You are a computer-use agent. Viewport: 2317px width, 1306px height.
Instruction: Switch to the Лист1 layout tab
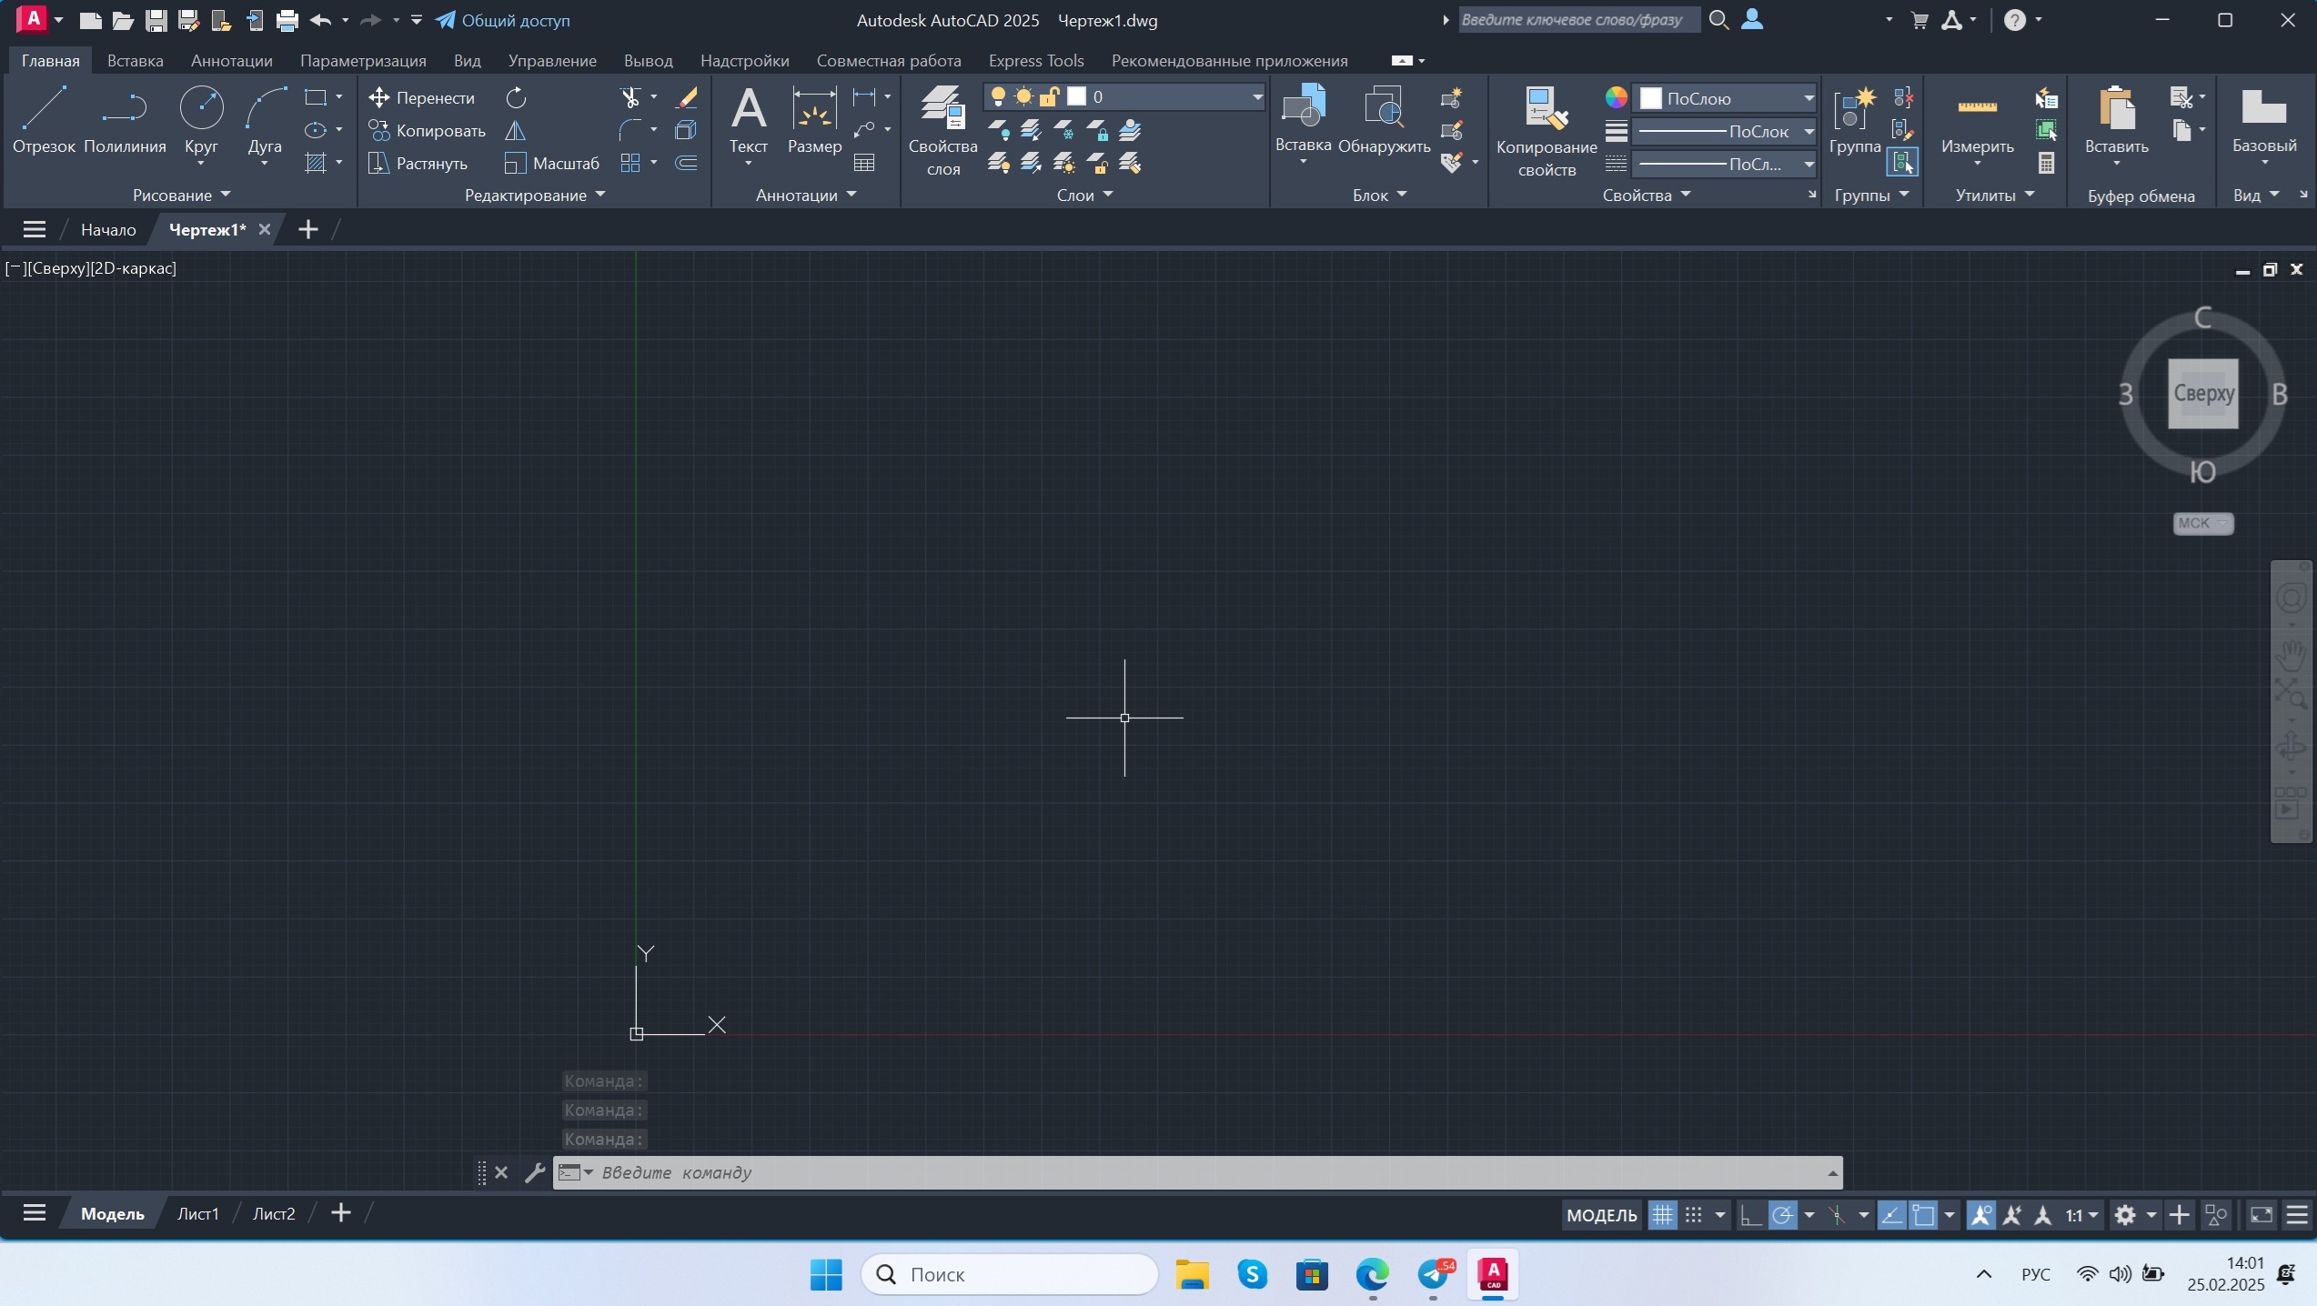197,1213
